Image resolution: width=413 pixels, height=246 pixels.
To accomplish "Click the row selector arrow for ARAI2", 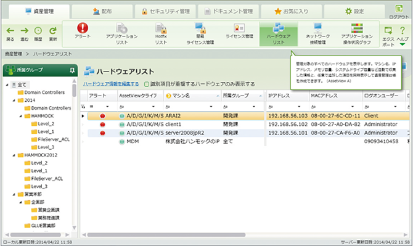I will click(x=83, y=116).
